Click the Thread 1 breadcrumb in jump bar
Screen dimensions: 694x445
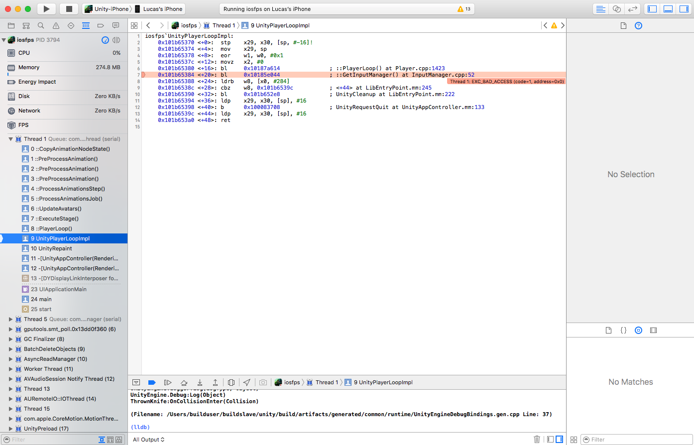pyautogui.click(x=219, y=25)
